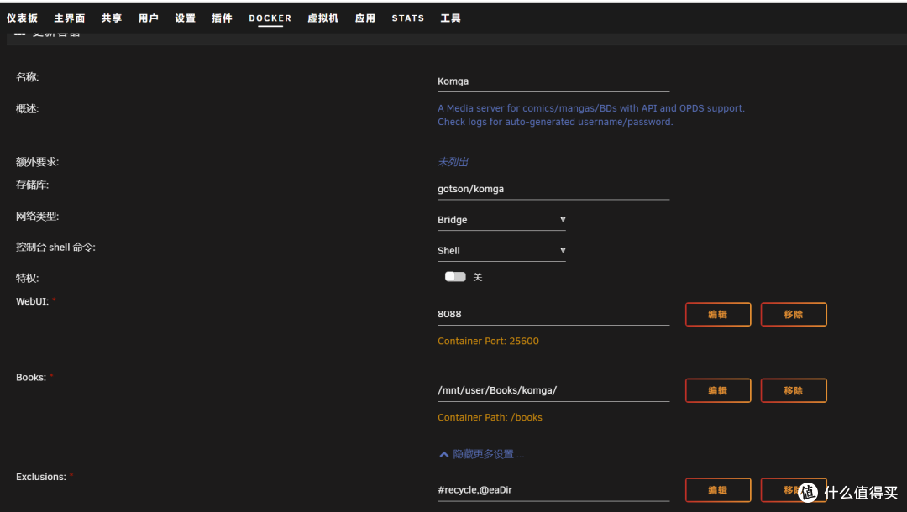Viewport: 907px width, 512px height.
Task: Go to the 插件 plugins tab
Action: [222, 18]
